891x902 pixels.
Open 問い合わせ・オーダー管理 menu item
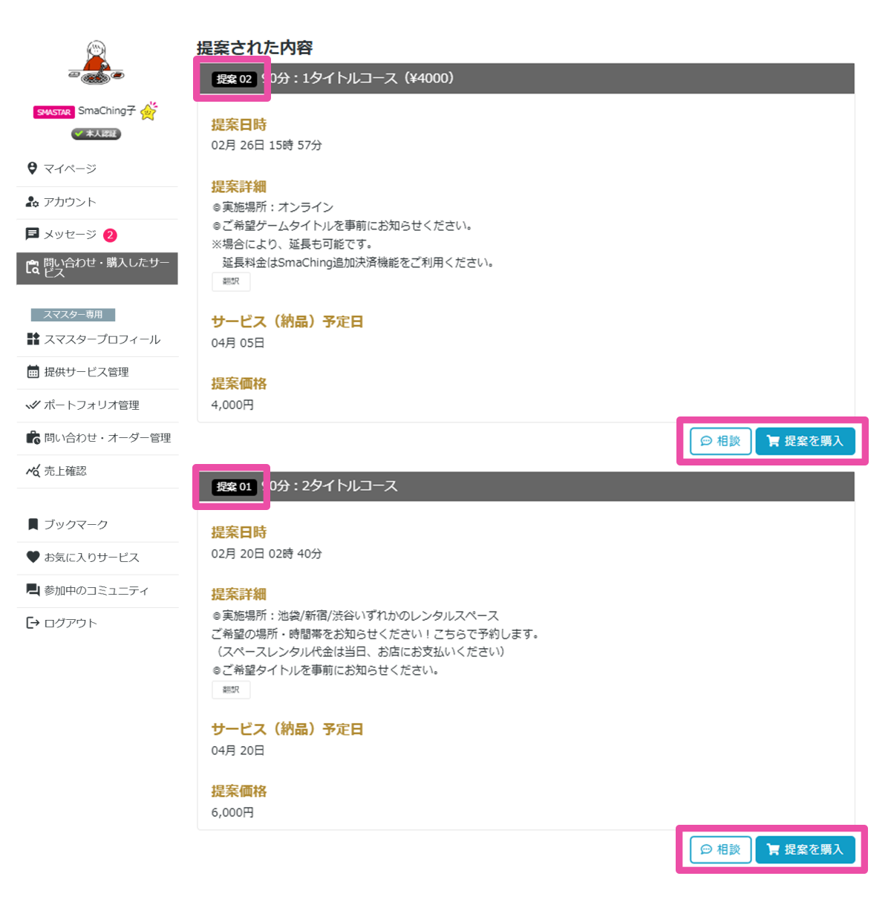point(107,438)
